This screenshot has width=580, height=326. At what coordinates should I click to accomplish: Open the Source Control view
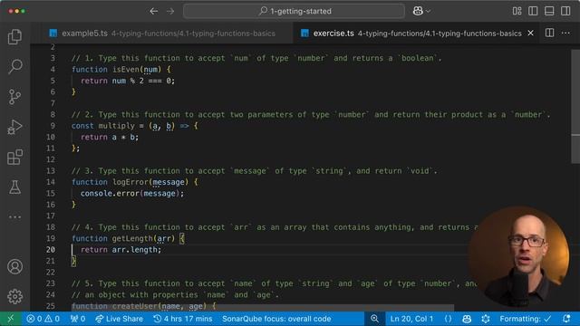[14, 97]
